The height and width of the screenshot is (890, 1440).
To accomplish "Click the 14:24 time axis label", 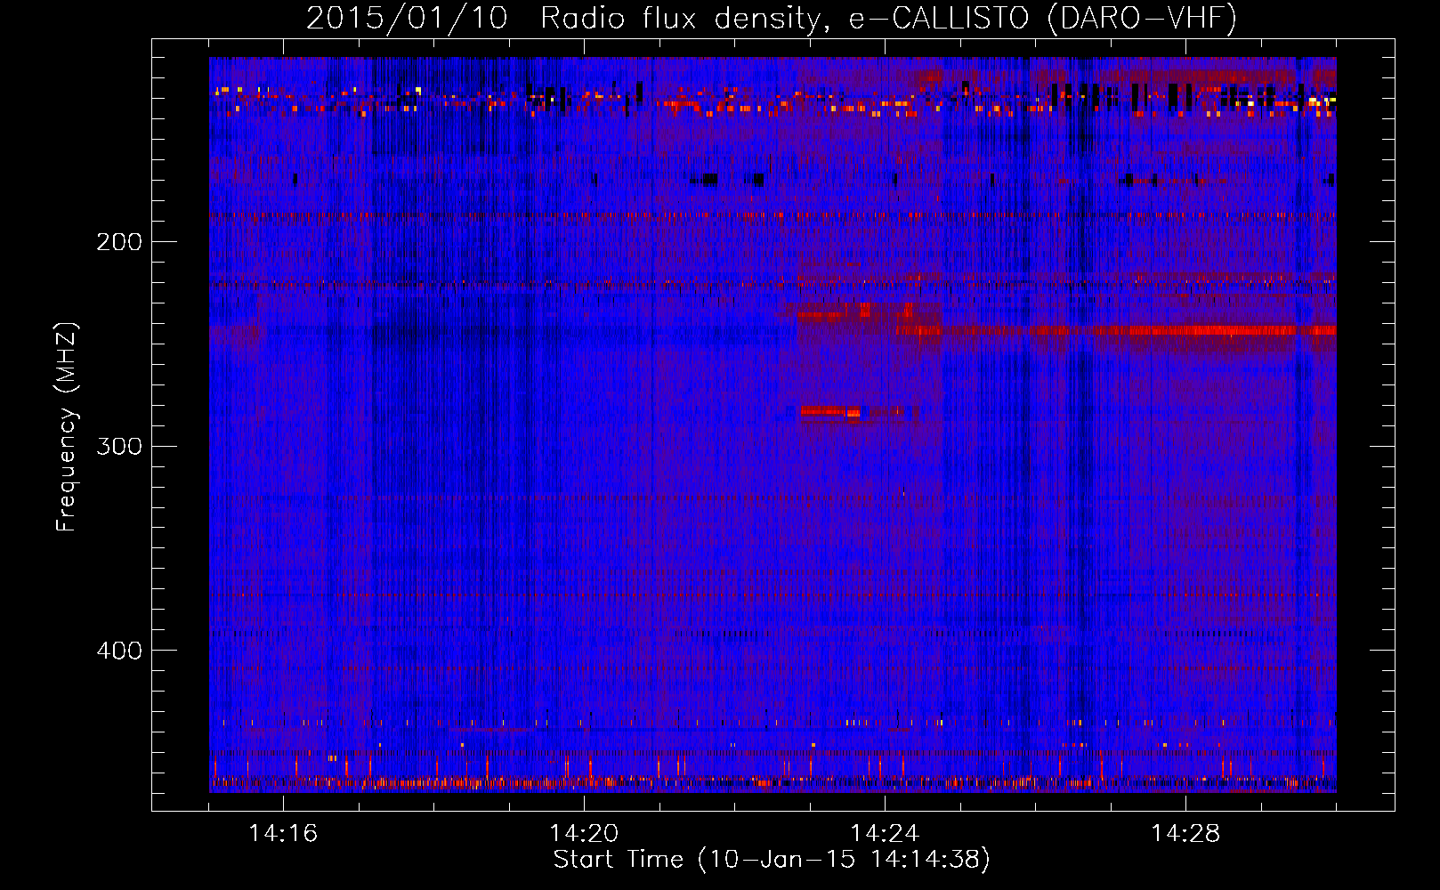I will click(884, 834).
